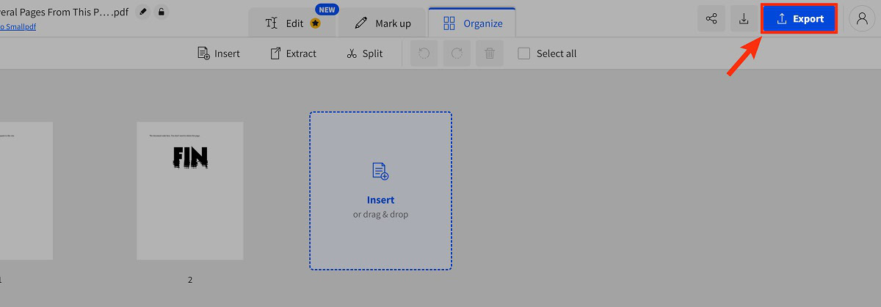Click the lock icon next to filename
The image size is (881, 307).
pos(162,12)
